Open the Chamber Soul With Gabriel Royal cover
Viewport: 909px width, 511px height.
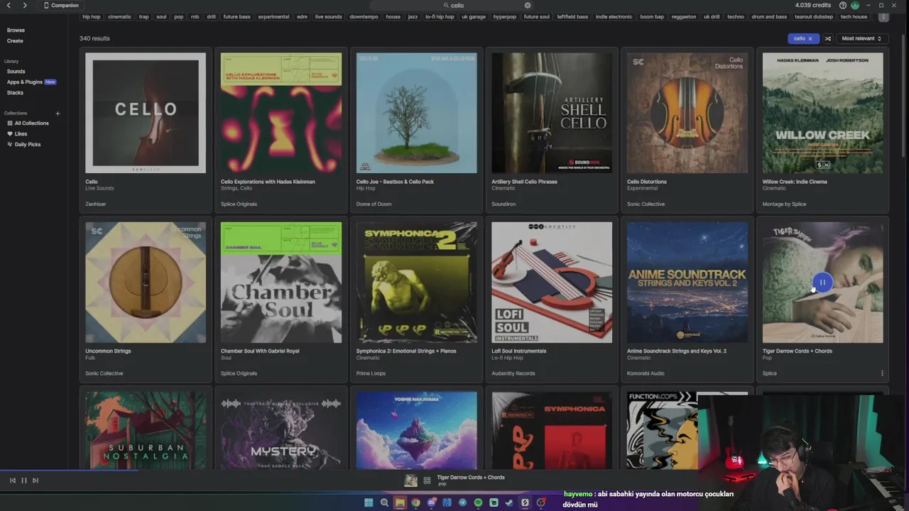pyautogui.click(x=281, y=282)
